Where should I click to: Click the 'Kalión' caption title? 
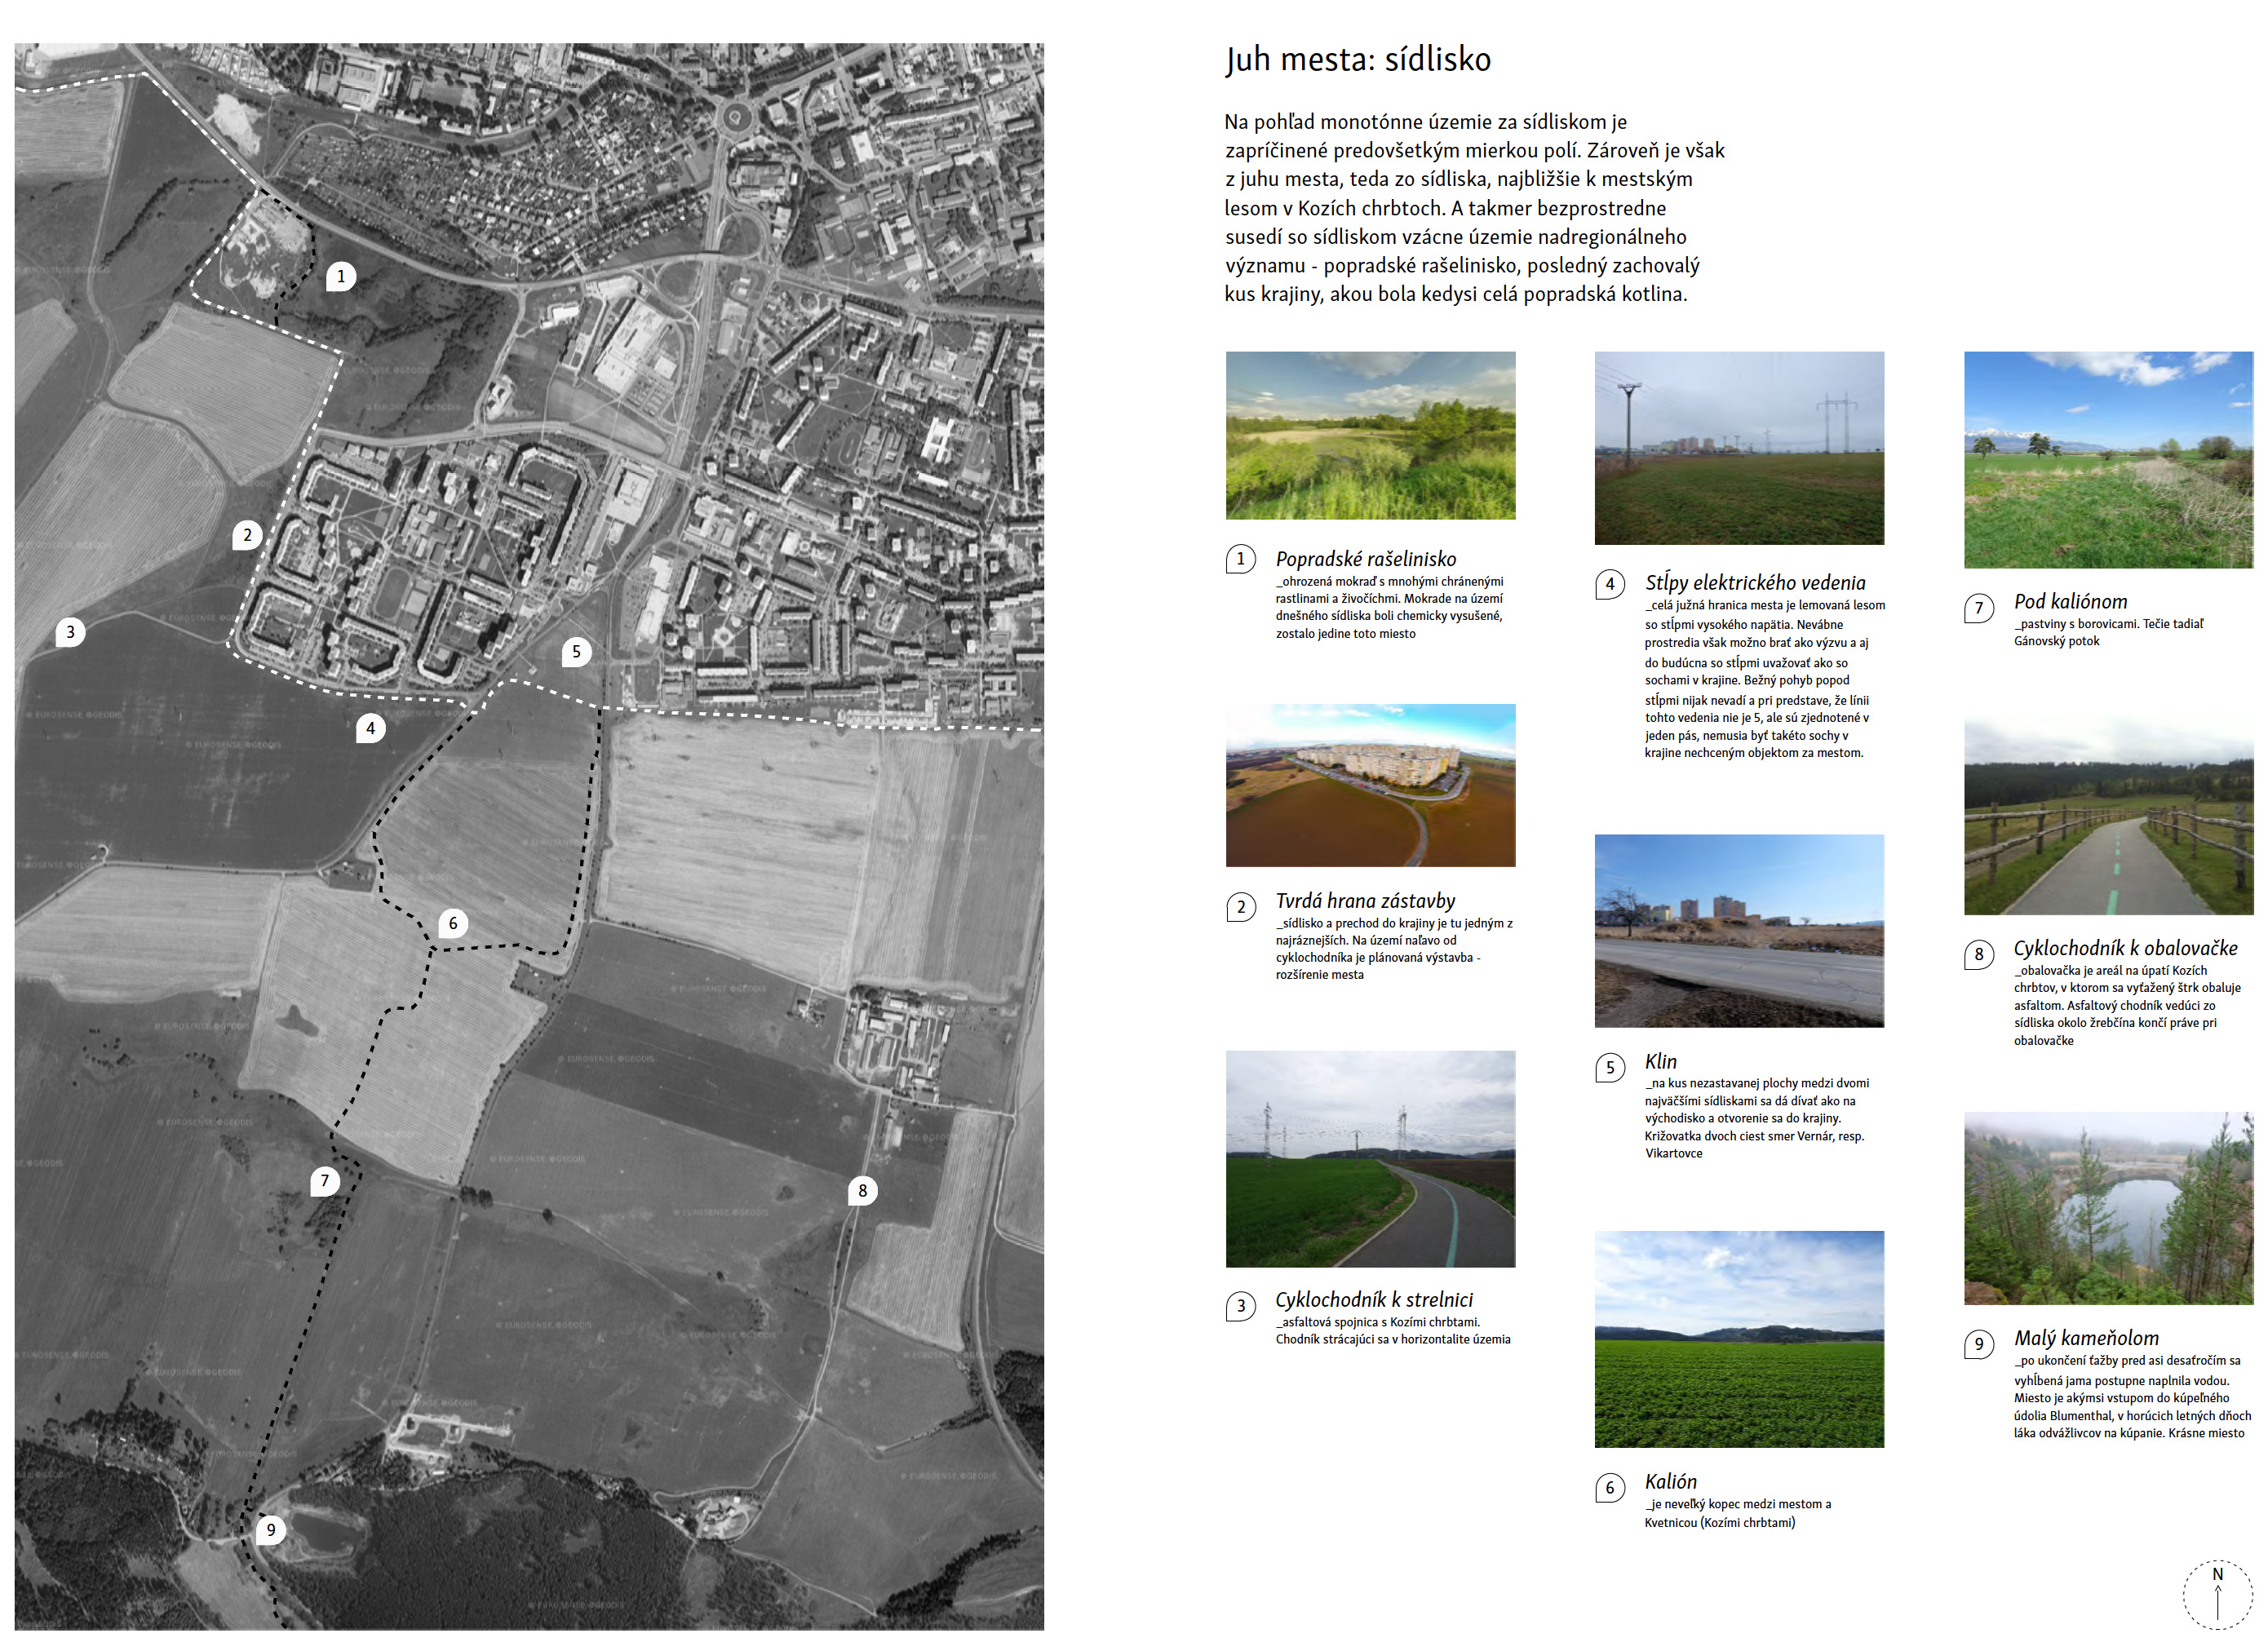click(x=1670, y=1481)
